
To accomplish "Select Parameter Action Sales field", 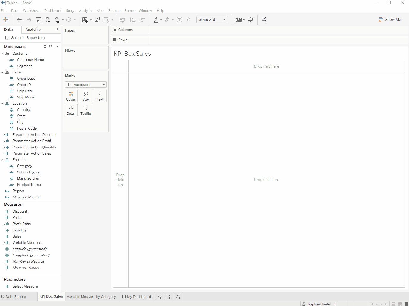I will coord(32,153).
